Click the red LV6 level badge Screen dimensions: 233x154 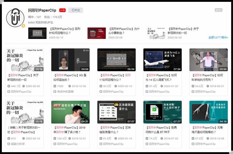62,10
